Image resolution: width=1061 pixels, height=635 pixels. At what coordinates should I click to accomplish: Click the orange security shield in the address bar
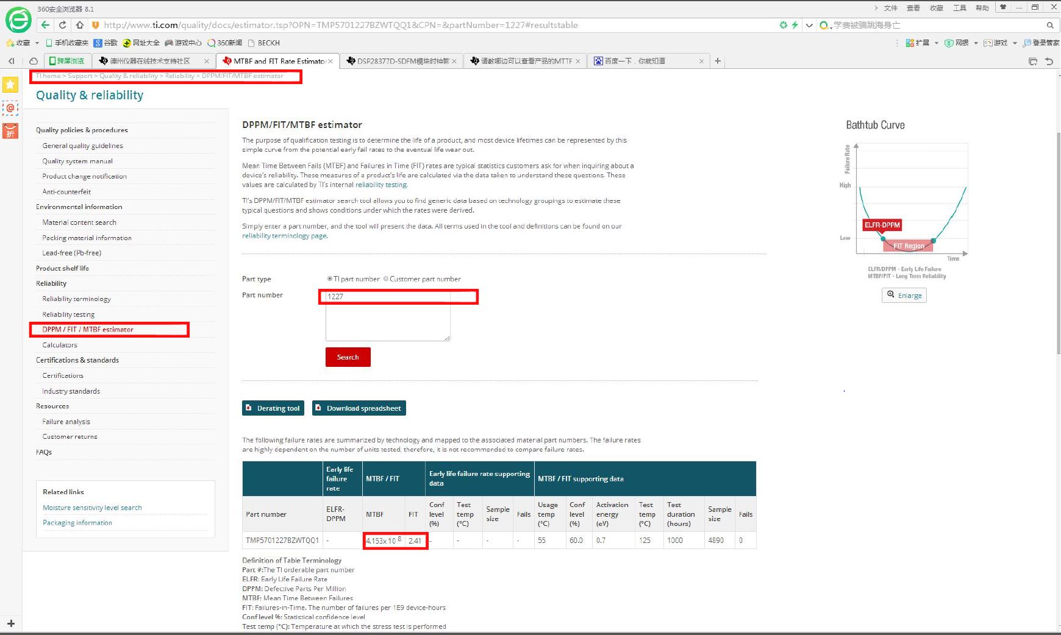click(x=95, y=25)
